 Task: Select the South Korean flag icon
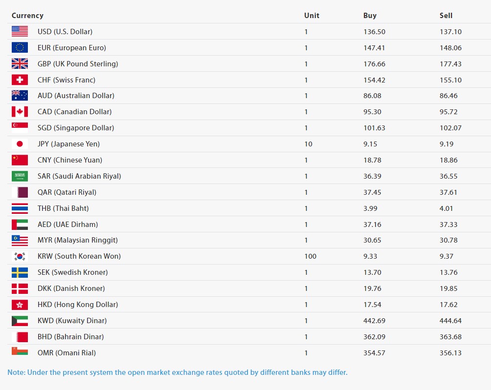tap(20, 256)
